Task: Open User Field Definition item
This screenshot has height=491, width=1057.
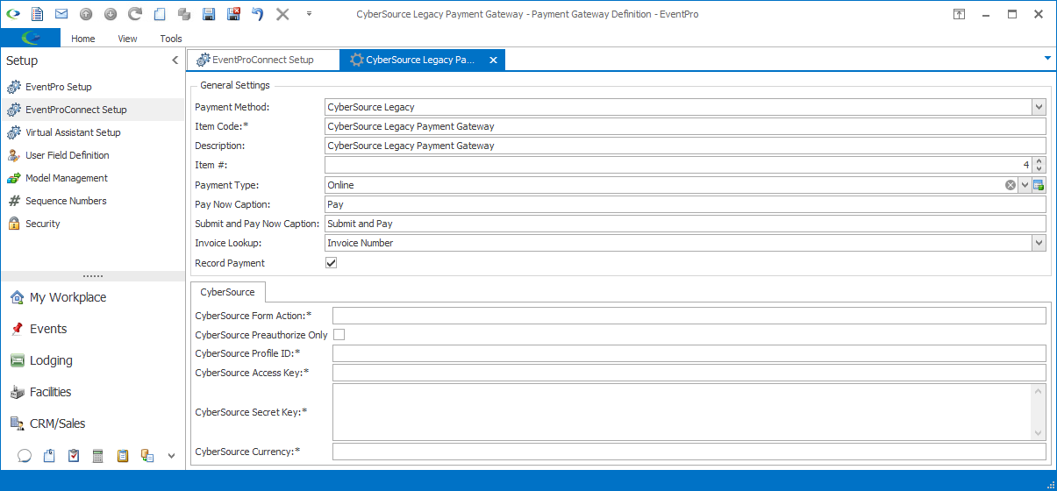Action: [92, 155]
